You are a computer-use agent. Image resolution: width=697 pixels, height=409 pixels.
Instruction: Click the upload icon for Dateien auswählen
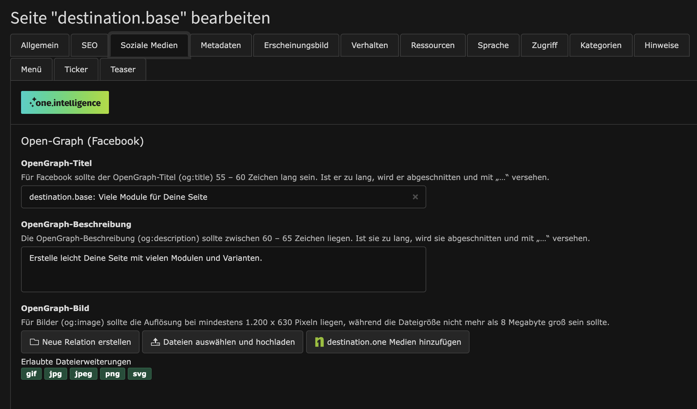[x=155, y=342]
